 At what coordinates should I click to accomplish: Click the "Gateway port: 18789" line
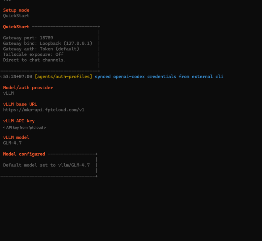[x=28, y=38]
